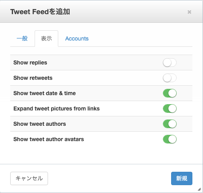Screen dimensions: 203x193
Task: Switch to the 一般 tab
Action: [x=22, y=39]
